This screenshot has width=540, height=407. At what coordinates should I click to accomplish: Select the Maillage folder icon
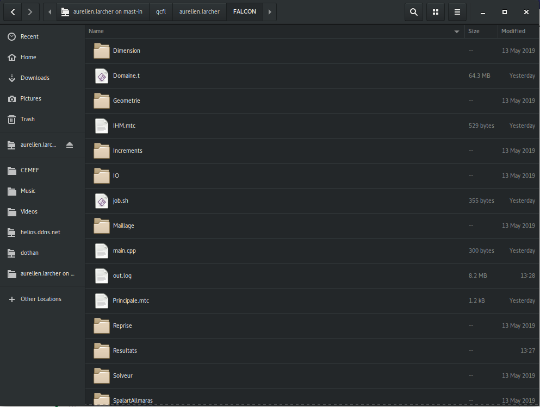(x=102, y=226)
